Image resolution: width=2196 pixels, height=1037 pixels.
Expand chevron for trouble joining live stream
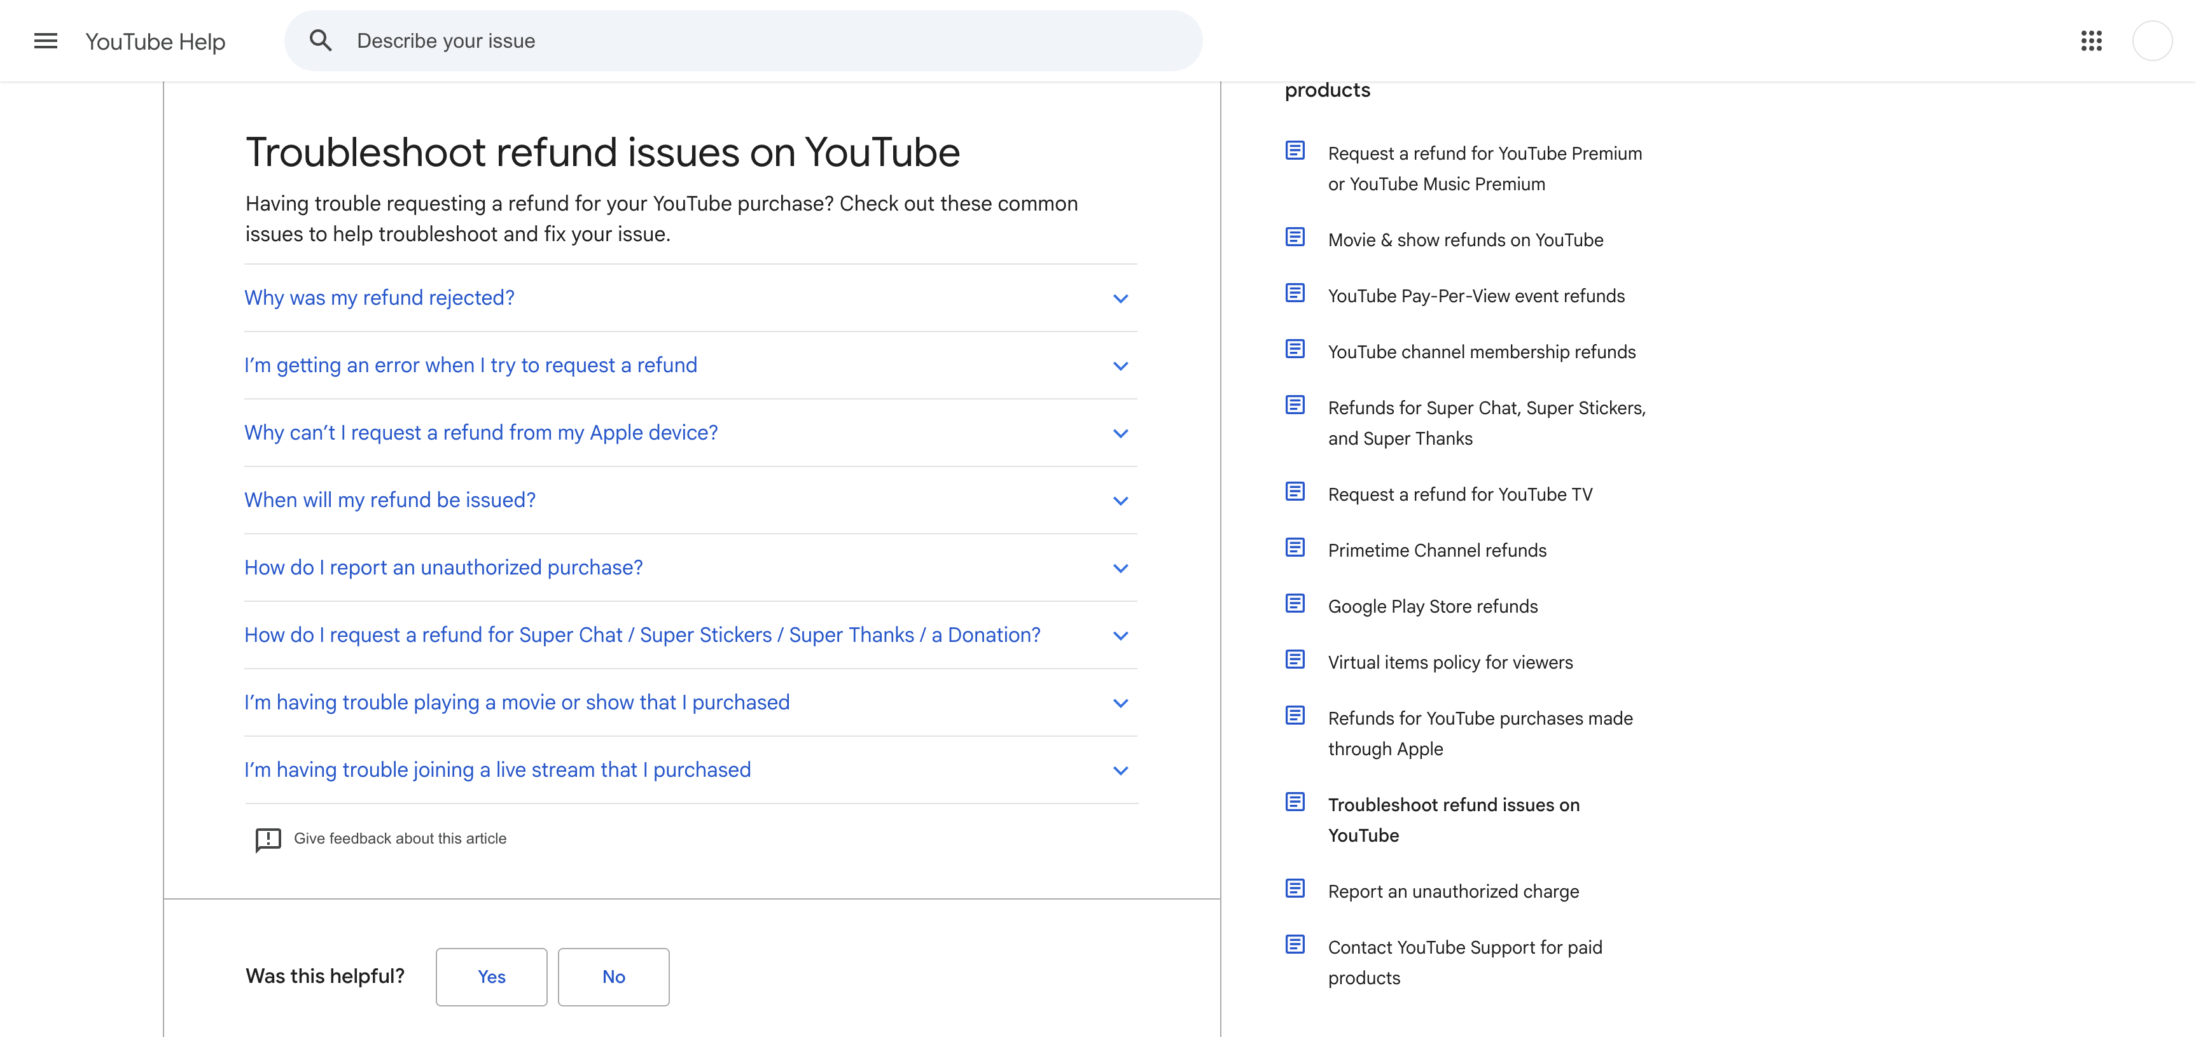[x=1120, y=770]
